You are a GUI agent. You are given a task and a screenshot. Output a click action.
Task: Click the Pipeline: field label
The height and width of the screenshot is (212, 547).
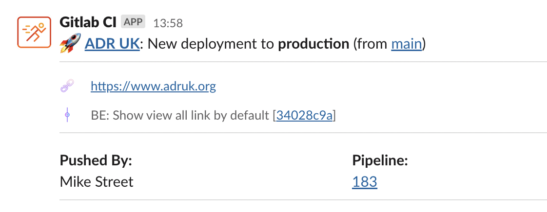380,160
